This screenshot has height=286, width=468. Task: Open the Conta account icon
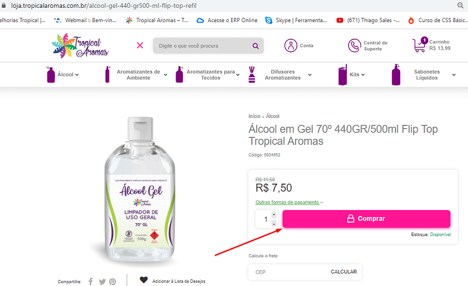pos(290,45)
